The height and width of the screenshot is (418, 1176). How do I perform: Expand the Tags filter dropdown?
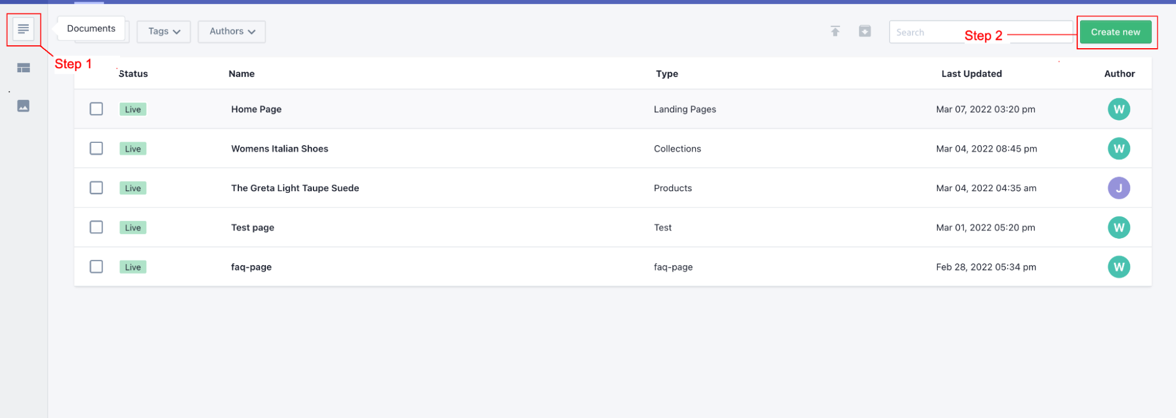(164, 32)
